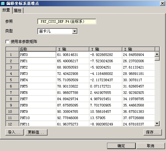Enable 使用非参数矩阵 checkbox

[7, 42]
